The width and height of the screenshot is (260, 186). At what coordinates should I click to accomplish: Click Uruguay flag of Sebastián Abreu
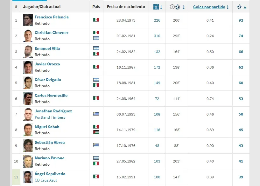pyautogui.click(x=96, y=145)
